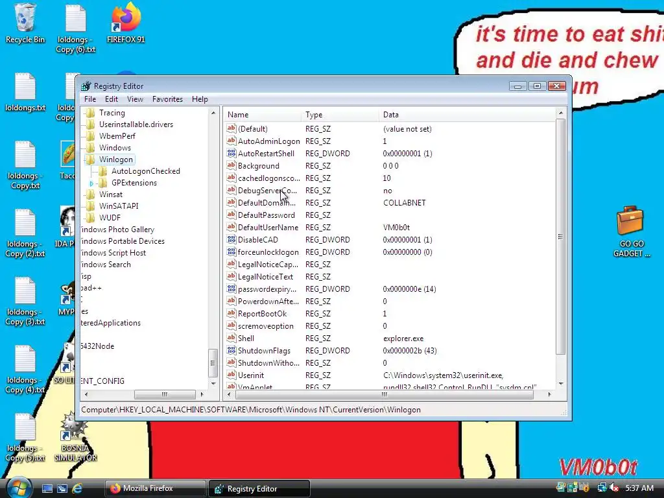
Task: Click the Background string value icon
Action: 231,165
